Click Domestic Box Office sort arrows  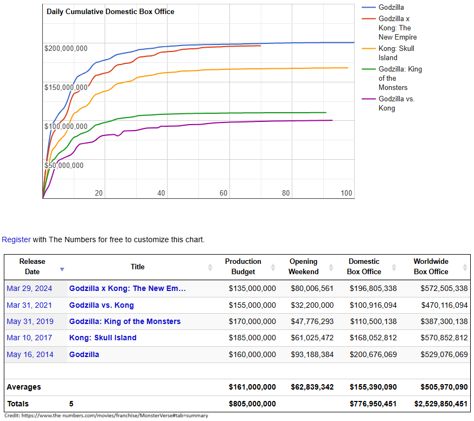tap(394, 267)
